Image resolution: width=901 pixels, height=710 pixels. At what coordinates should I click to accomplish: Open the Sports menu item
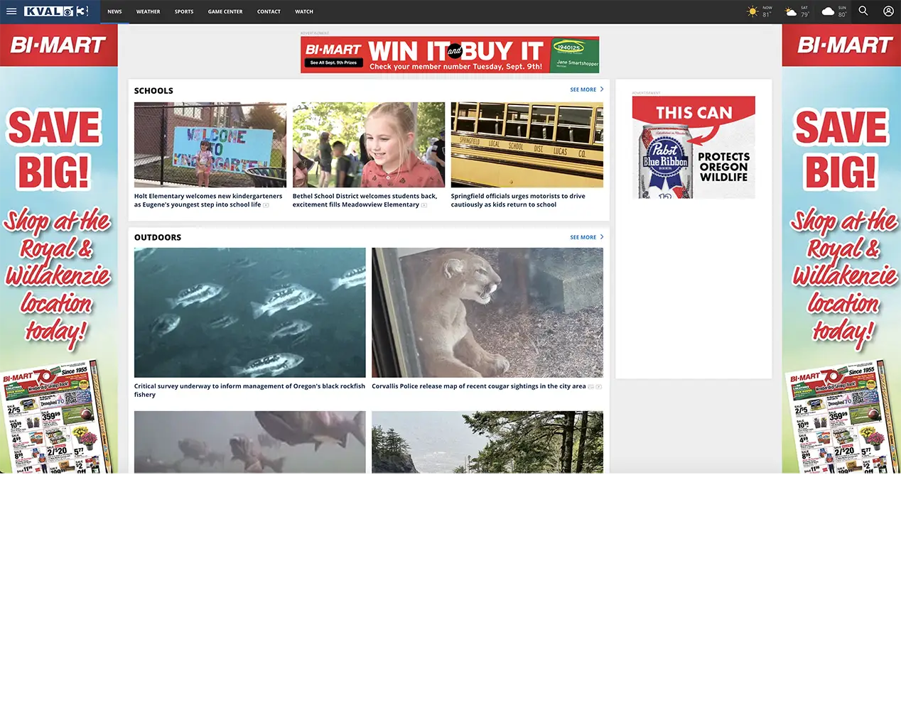pos(184,11)
